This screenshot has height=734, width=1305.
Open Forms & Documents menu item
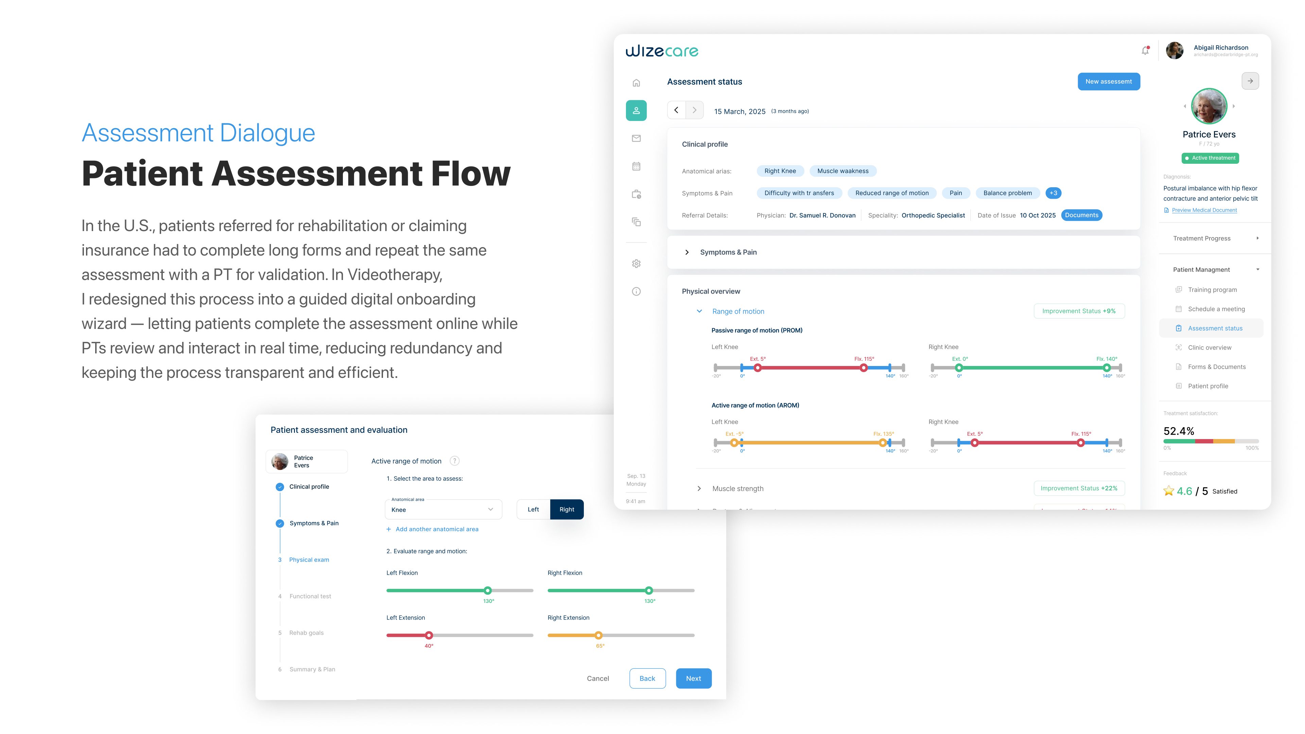(x=1212, y=367)
